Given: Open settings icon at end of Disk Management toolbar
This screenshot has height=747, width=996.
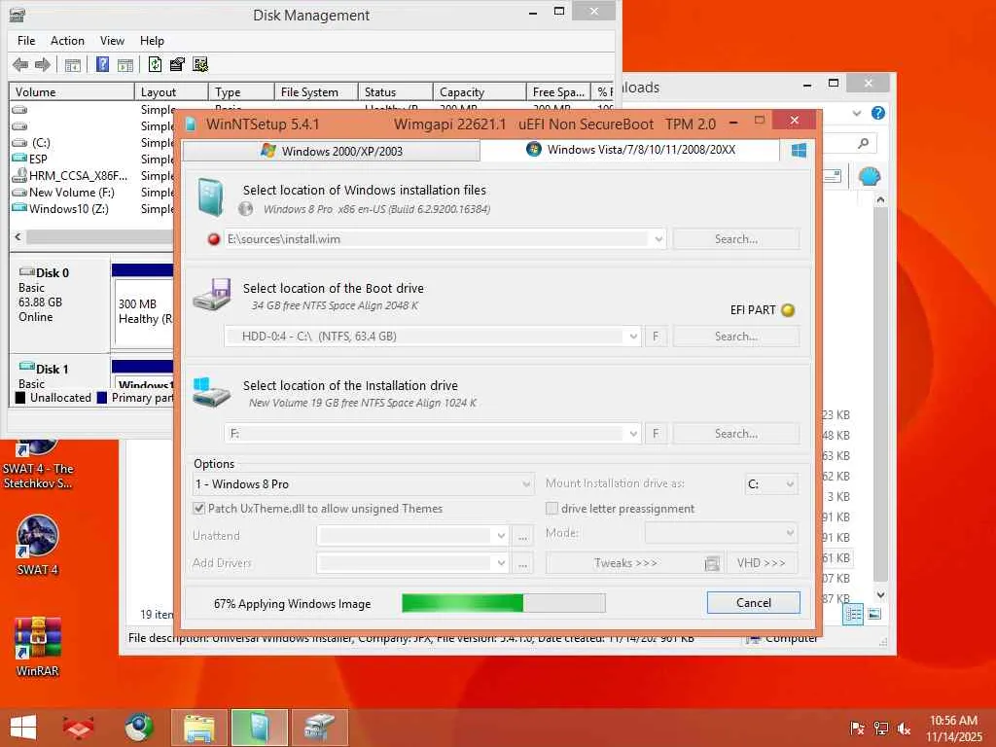Looking at the screenshot, I should (200, 64).
